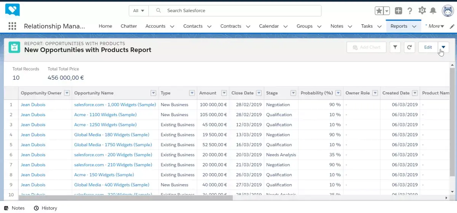Open the Notes utility bar item
The image size is (457, 213).
pyautogui.click(x=14, y=208)
